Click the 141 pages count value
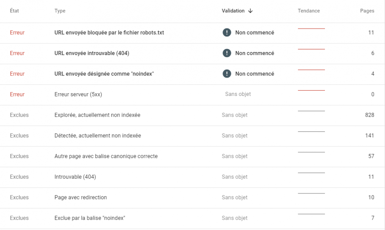 [369, 136]
